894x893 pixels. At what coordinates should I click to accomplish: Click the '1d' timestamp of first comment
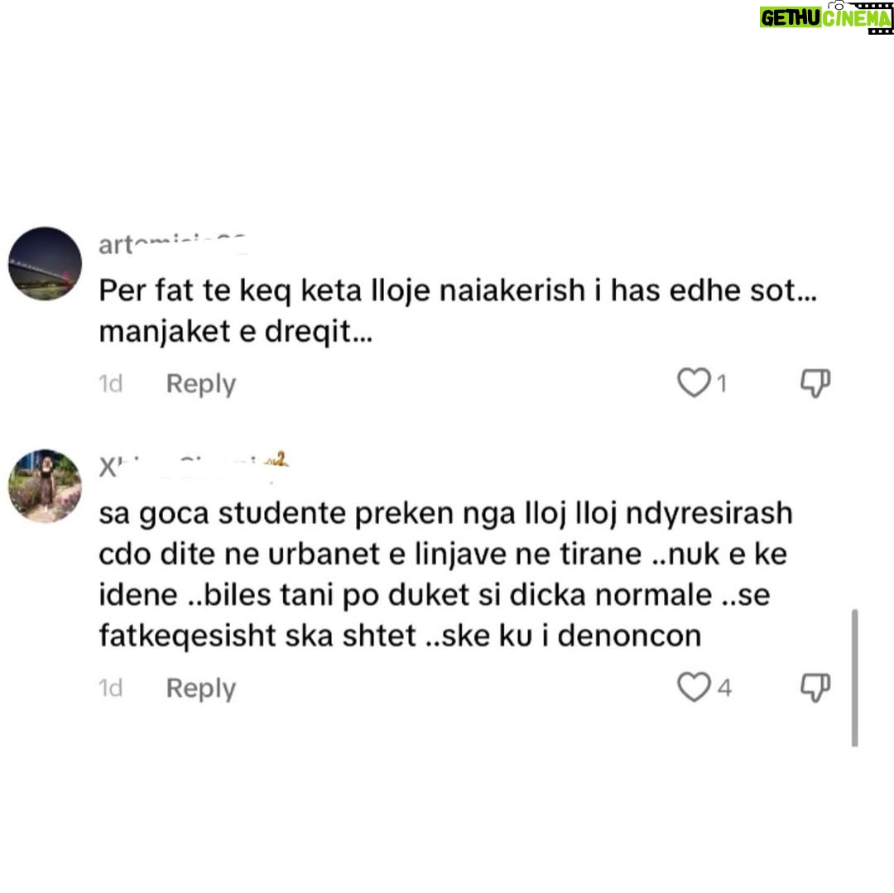tap(111, 383)
